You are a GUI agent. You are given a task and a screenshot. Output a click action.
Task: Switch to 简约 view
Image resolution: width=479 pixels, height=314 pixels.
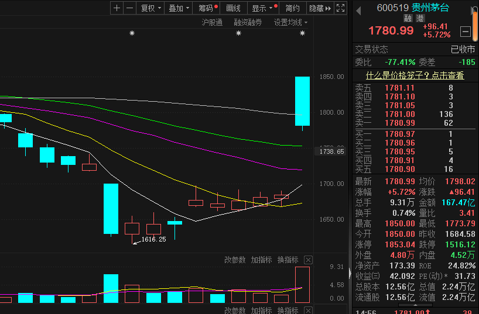tap(292, 8)
